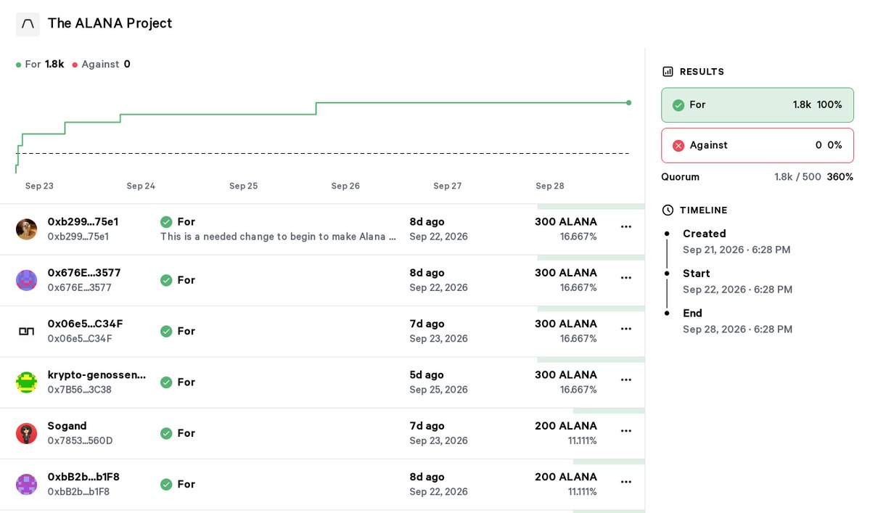Image resolution: width=870 pixels, height=513 pixels.
Task: Open voter name 0xb299...75e1
Action: [x=83, y=222]
